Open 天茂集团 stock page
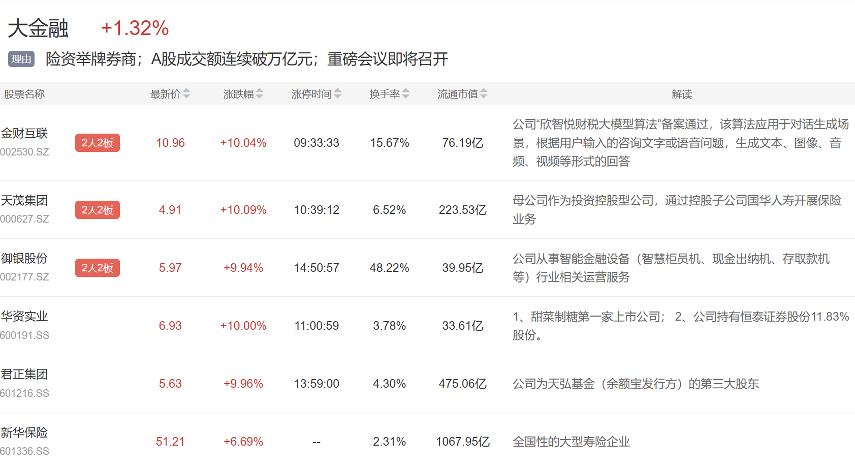Image resolution: width=855 pixels, height=468 pixels. 24,201
